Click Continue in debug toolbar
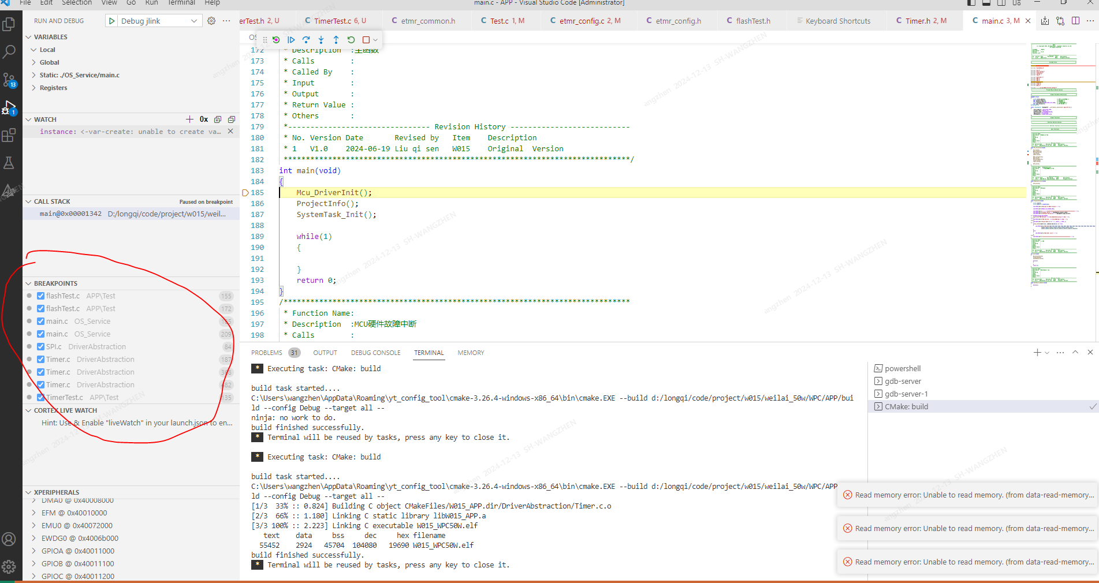The height and width of the screenshot is (583, 1099). [x=291, y=40]
